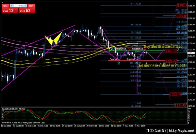Screen dimensions: 196x134
Task: Click the 1317 13 sell price tile
Action: (x=10, y=11)
